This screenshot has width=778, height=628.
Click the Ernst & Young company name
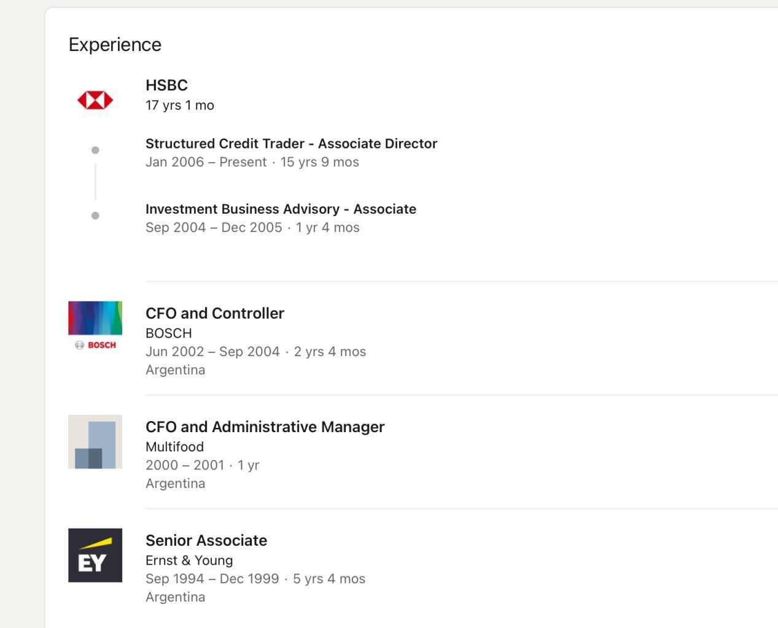[189, 560]
